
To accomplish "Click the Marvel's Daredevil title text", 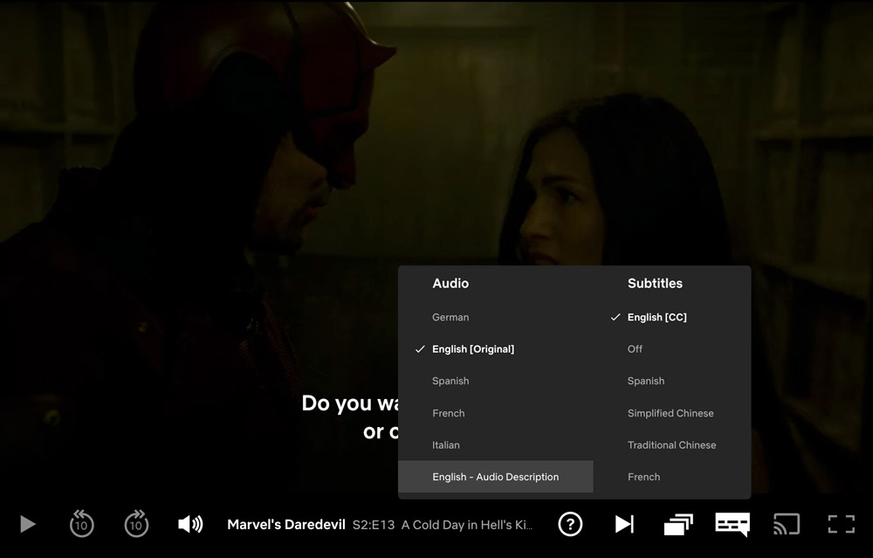I will click(286, 525).
